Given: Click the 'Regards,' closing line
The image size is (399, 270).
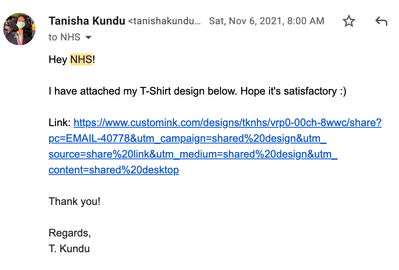Looking at the screenshot, I should point(70,233).
